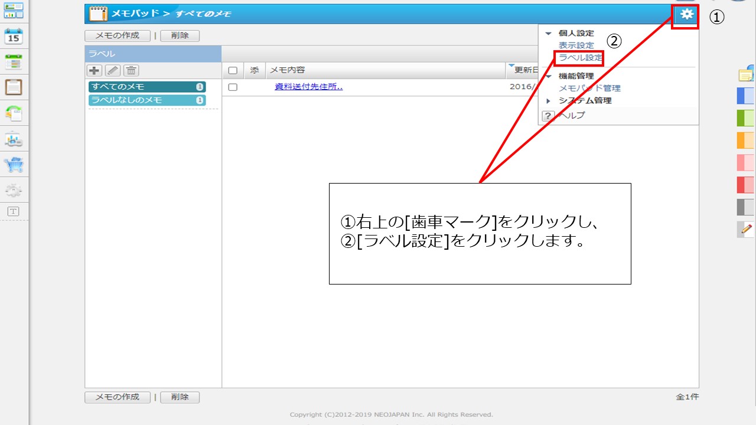Click the pencil icon below the color swatches

coord(747,229)
